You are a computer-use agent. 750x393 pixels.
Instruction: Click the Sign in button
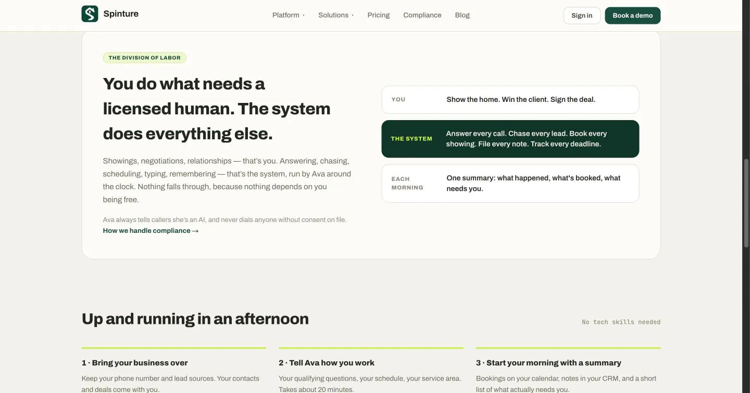[x=582, y=16]
